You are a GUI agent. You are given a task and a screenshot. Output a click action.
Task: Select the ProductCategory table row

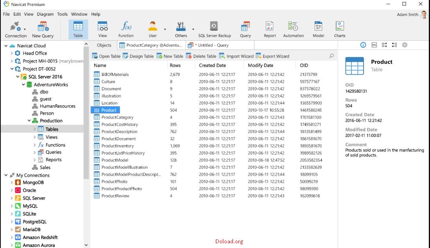pos(214,117)
